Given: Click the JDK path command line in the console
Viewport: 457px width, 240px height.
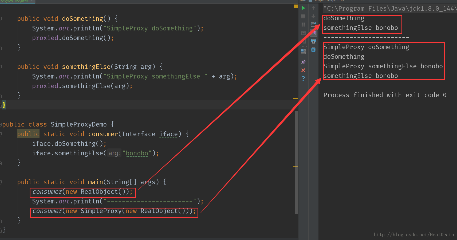Looking at the screenshot, I should [x=390, y=9].
